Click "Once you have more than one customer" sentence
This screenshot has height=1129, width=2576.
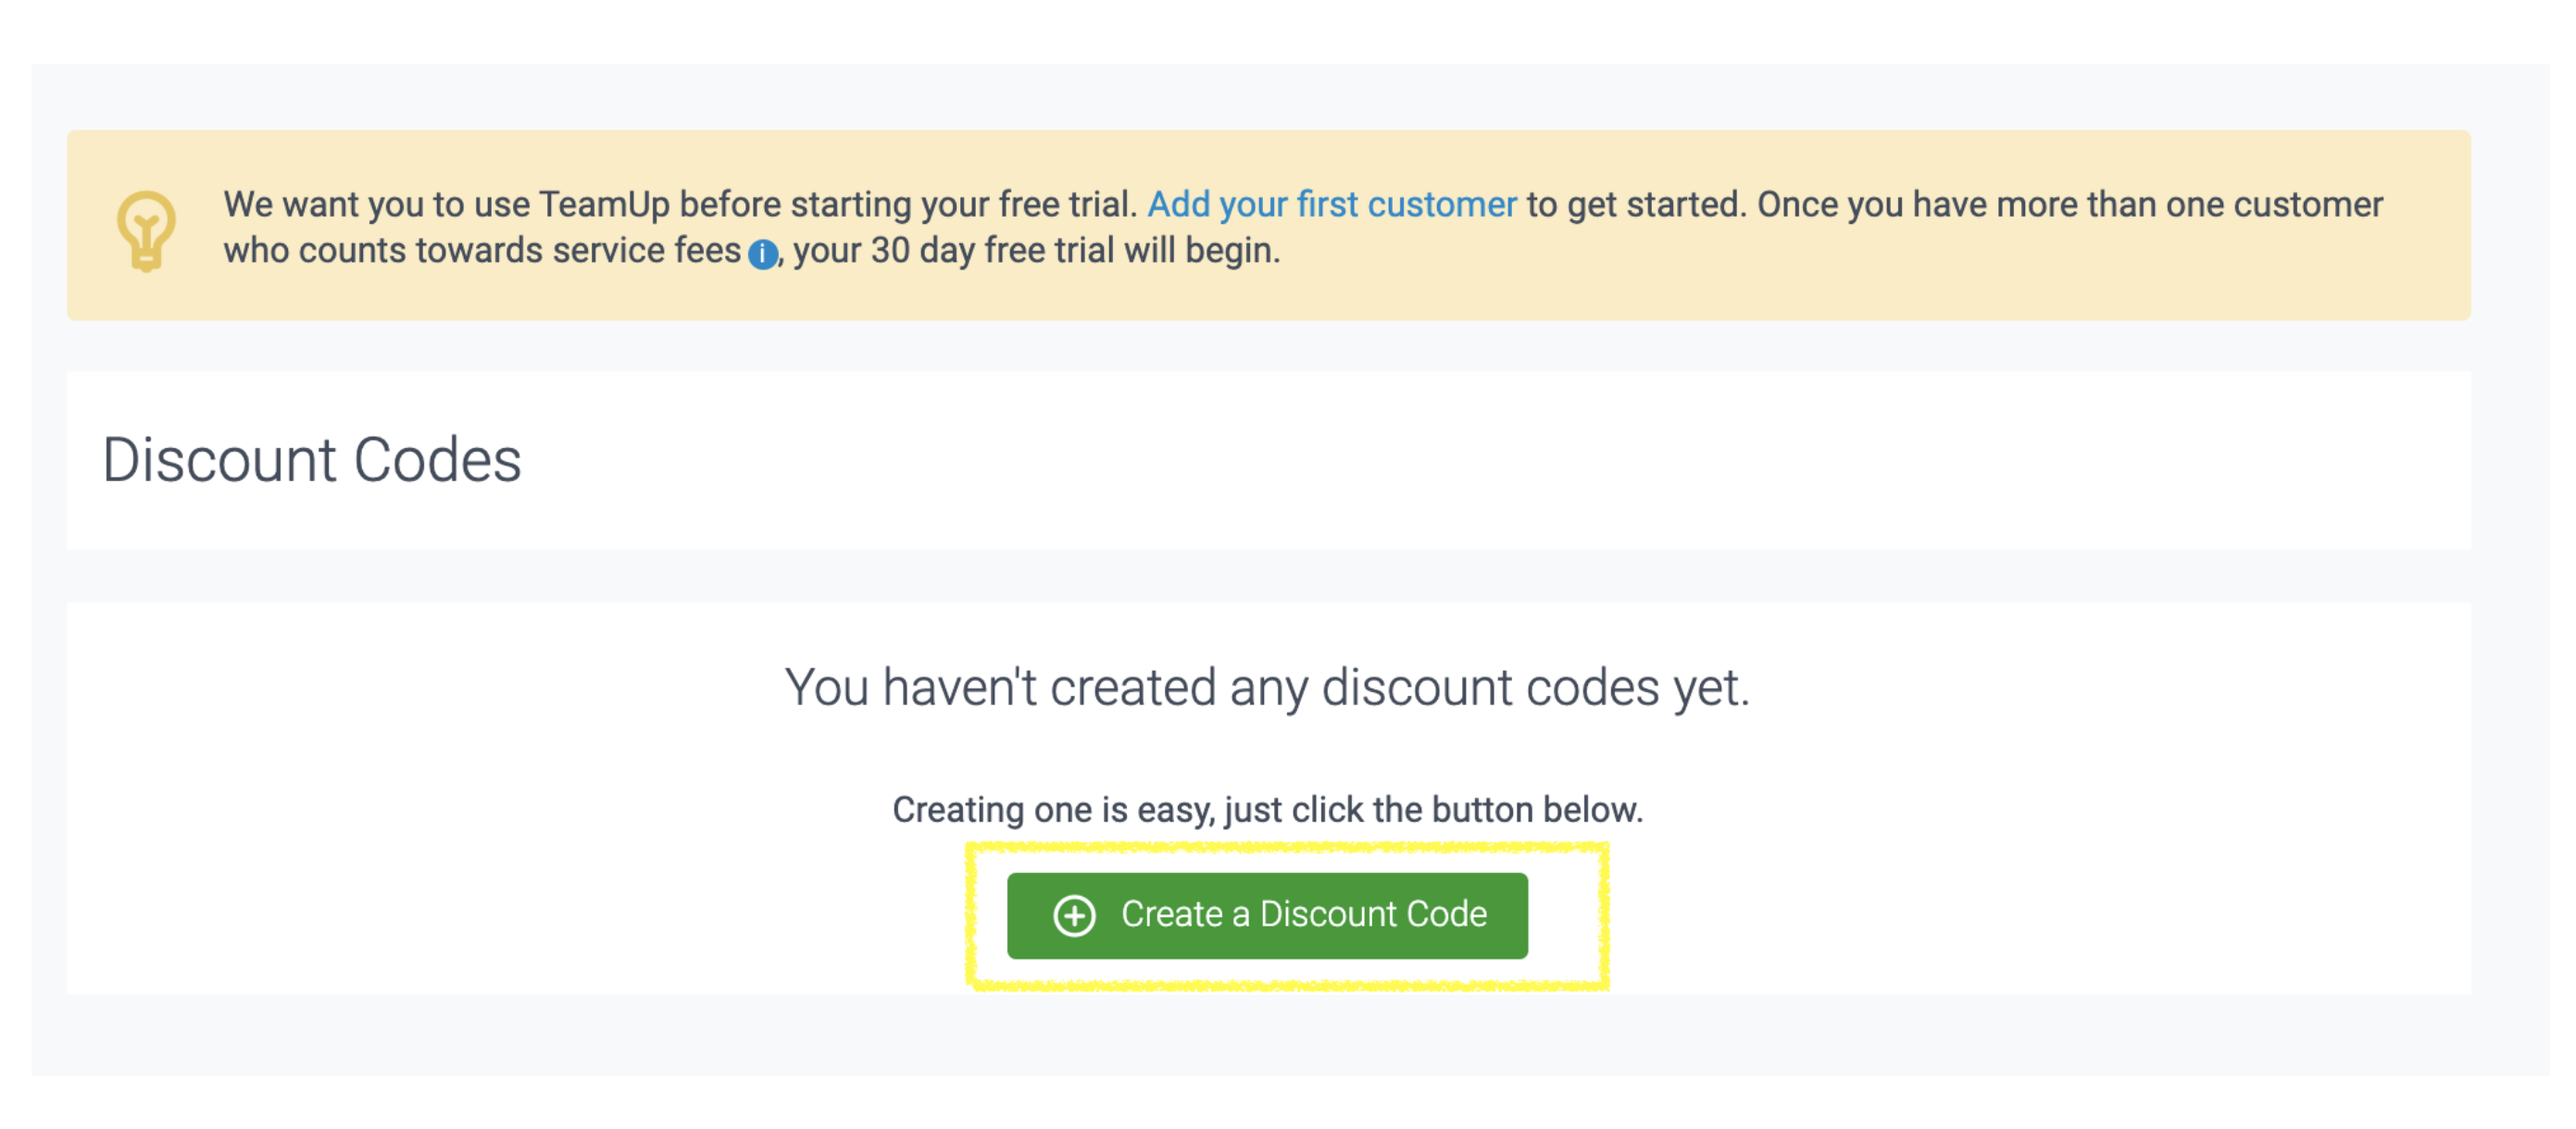point(2070,205)
